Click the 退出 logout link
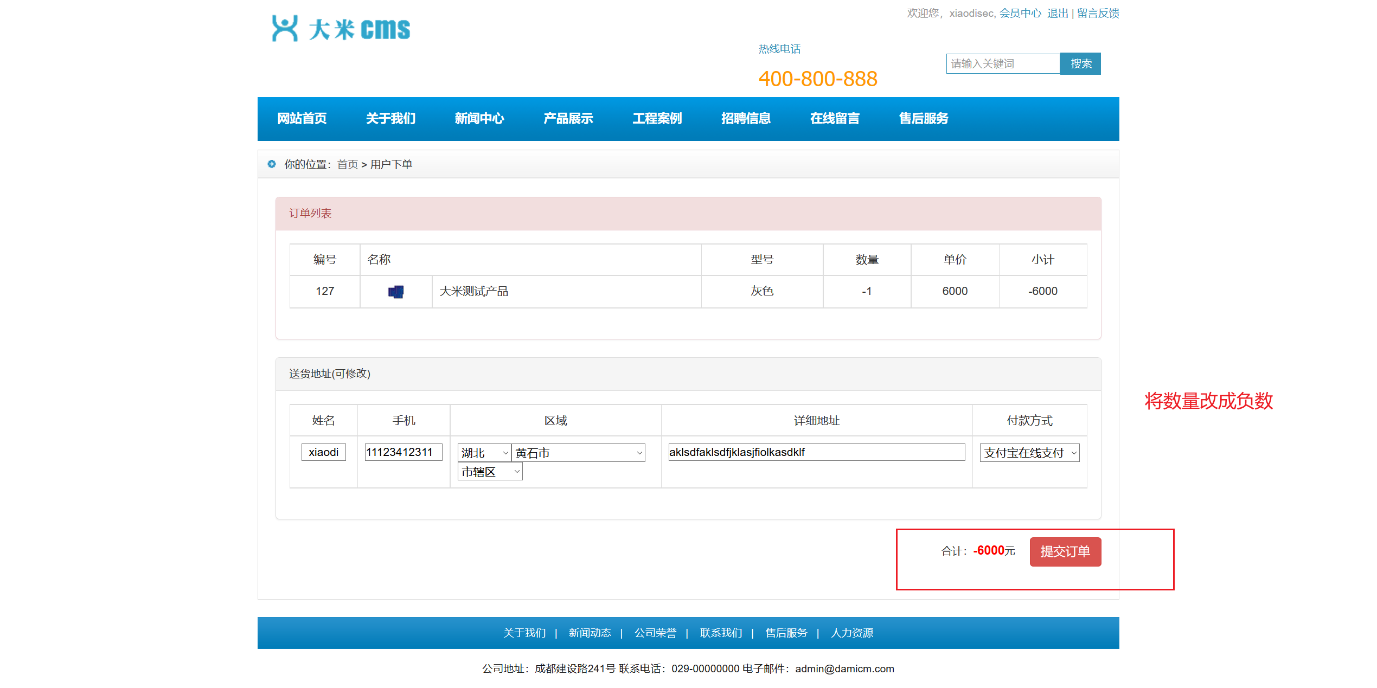Screen dimensions: 1377x688 coord(1057,13)
